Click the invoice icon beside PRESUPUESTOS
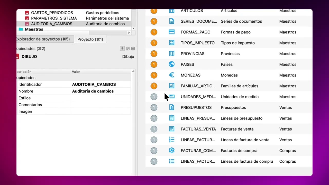The image size is (329, 185). coord(171,107)
